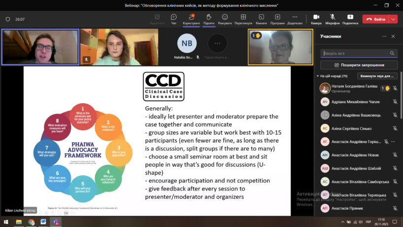Open the Програми apps icon

point(277,19)
